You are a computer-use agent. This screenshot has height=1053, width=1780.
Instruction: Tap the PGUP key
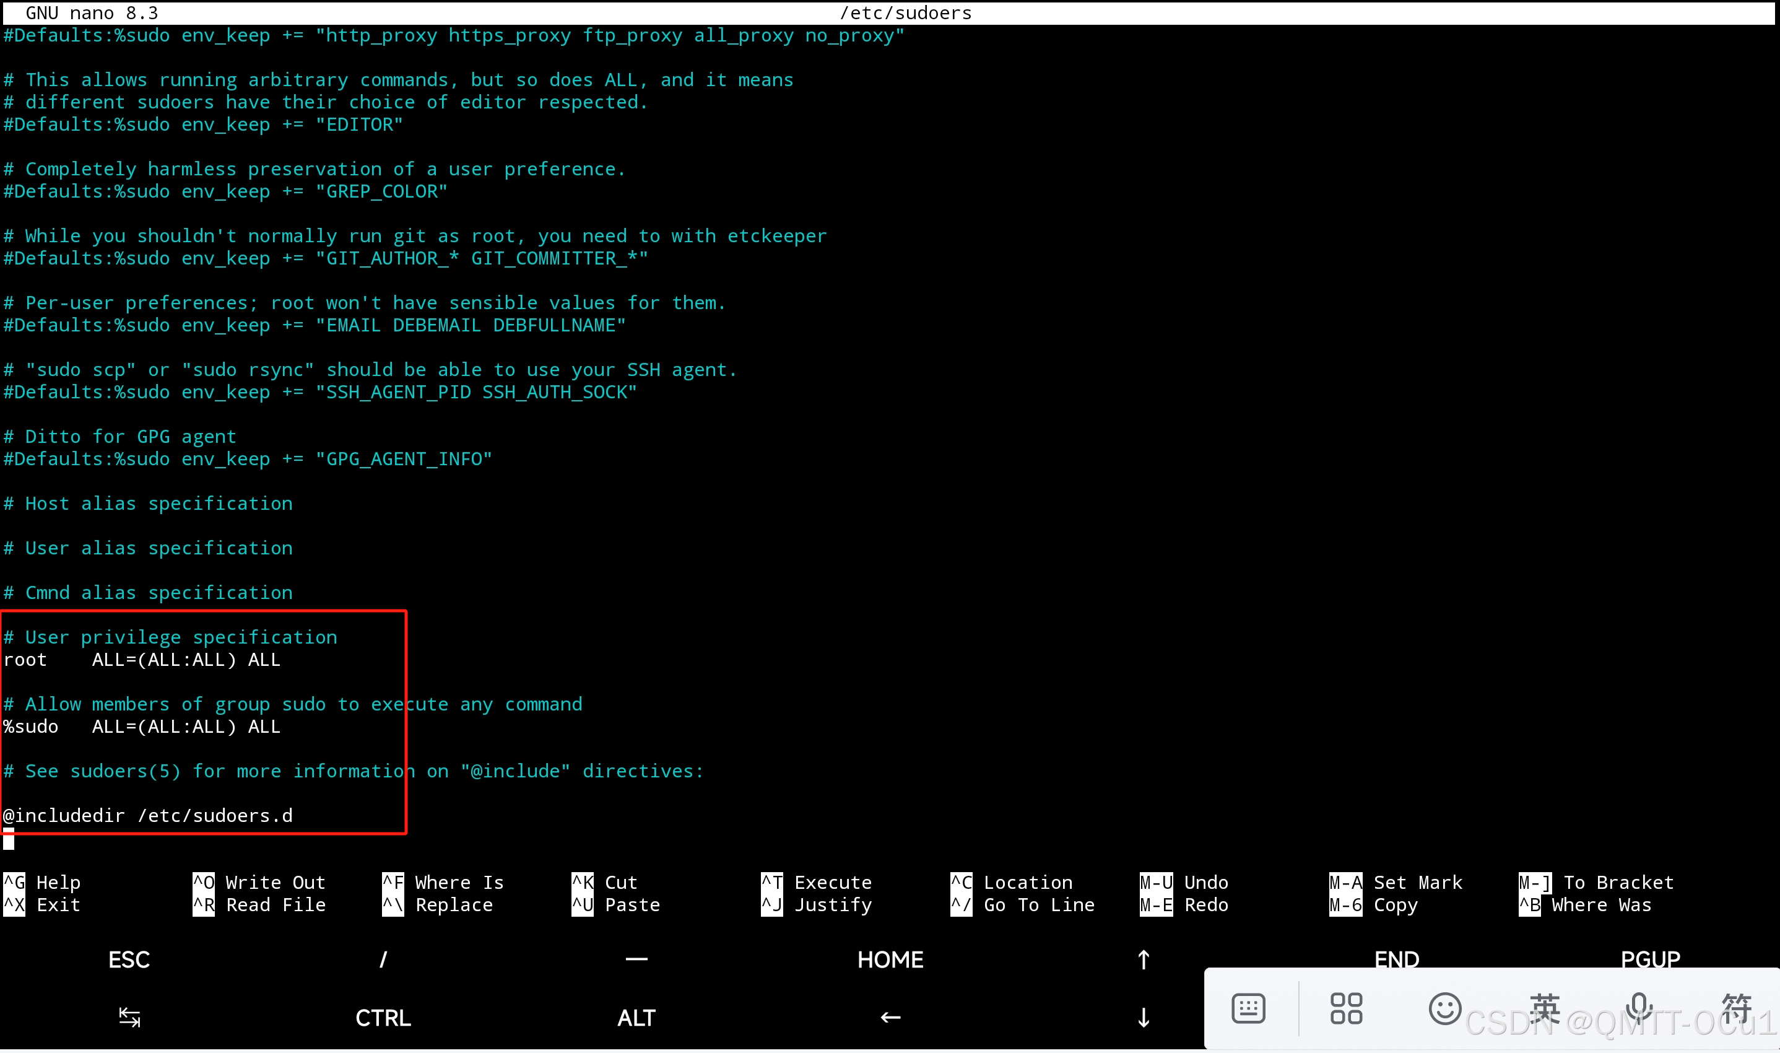click(1650, 960)
